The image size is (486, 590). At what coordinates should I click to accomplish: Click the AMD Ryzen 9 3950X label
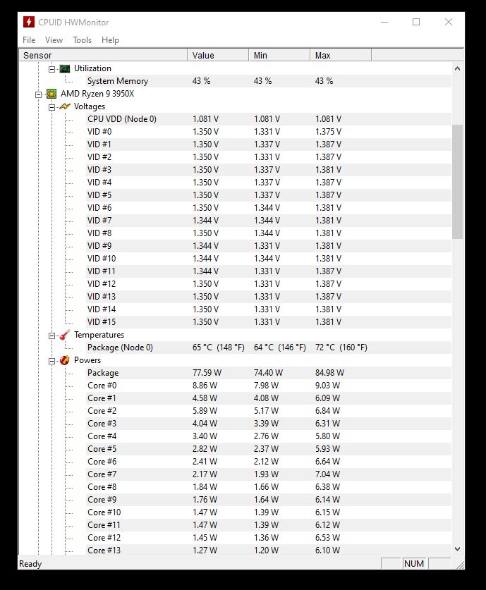point(97,94)
